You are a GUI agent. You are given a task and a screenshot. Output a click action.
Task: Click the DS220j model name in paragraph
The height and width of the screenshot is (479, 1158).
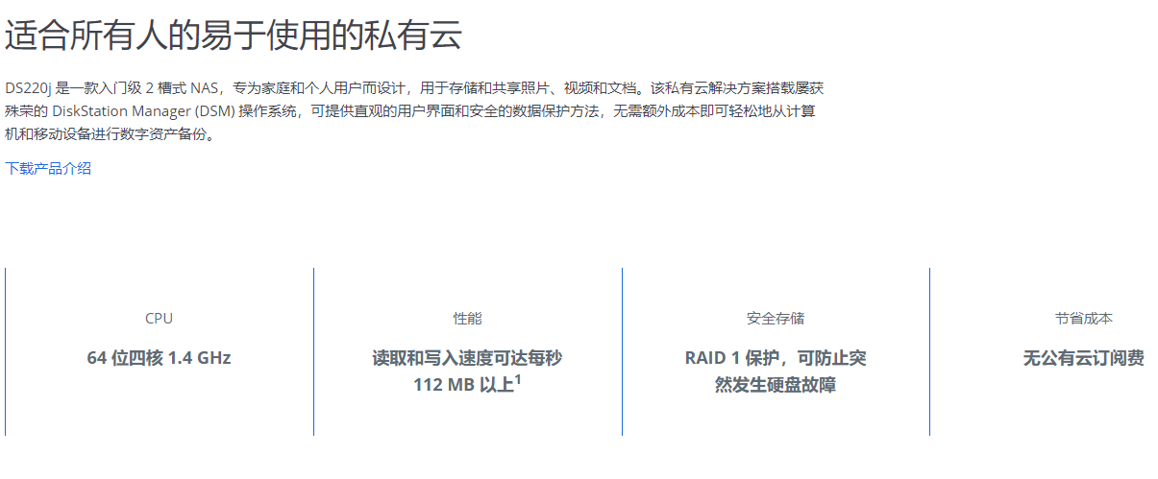[x=28, y=87]
